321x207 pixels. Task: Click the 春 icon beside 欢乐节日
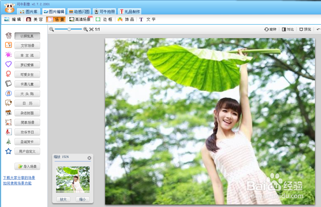[x=8, y=132]
